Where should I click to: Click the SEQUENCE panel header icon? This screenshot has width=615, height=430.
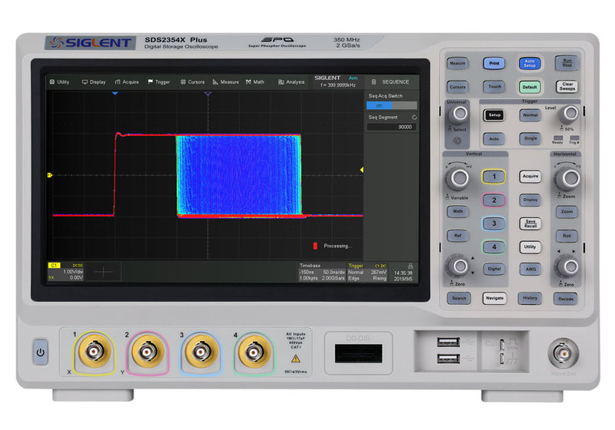374,82
